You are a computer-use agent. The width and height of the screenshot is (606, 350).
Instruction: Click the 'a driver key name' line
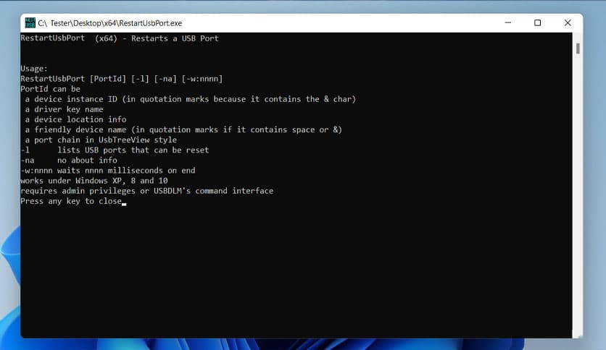click(x=65, y=109)
